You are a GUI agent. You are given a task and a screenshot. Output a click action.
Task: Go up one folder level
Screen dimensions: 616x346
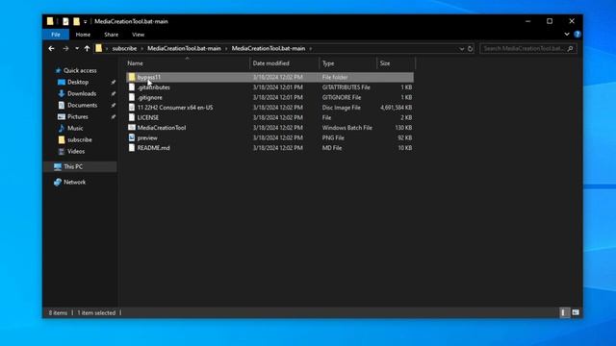[x=87, y=49]
